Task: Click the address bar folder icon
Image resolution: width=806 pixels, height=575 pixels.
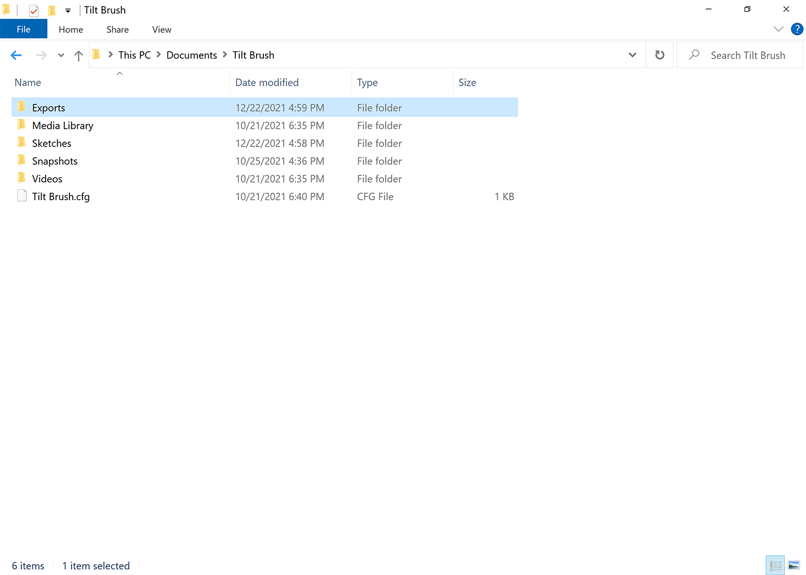Action: click(x=96, y=55)
